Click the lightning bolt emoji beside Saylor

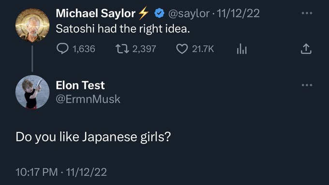click(x=144, y=13)
